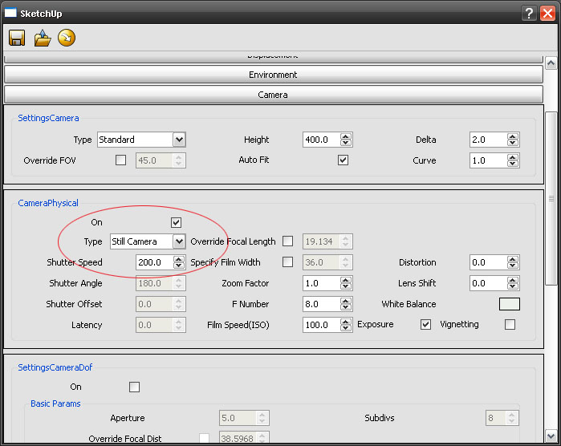Increase the Height value with up arrow
The width and height of the screenshot is (561, 446).
pos(346,136)
